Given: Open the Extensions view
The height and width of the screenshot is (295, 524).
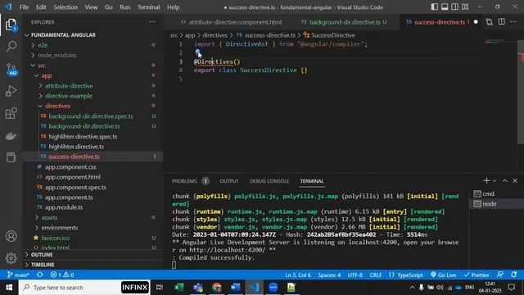Looking at the screenshot, I should pyautogui.click(x=11, y=113).
